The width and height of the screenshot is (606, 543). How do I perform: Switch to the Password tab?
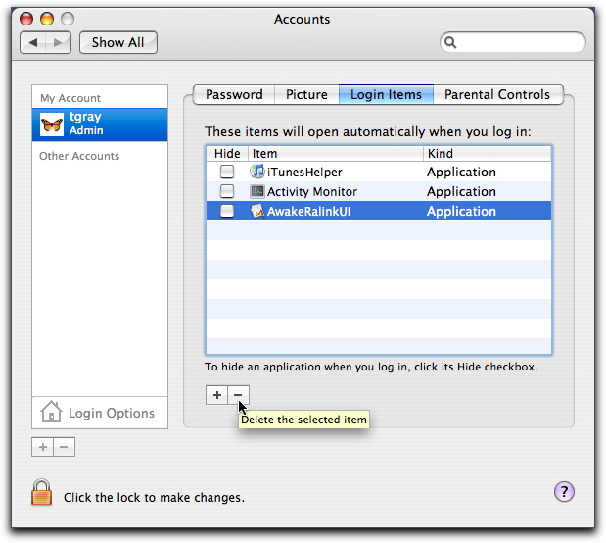[234, 95]
